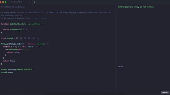This screenshot has height=95, width=170.
Task: Click the ReferenceError output message
Action: pyautogui.click(x=136, y=7)
